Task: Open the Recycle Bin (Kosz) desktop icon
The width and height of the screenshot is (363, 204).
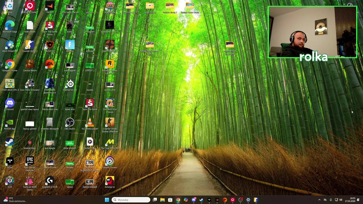Action: click(10, 8)
